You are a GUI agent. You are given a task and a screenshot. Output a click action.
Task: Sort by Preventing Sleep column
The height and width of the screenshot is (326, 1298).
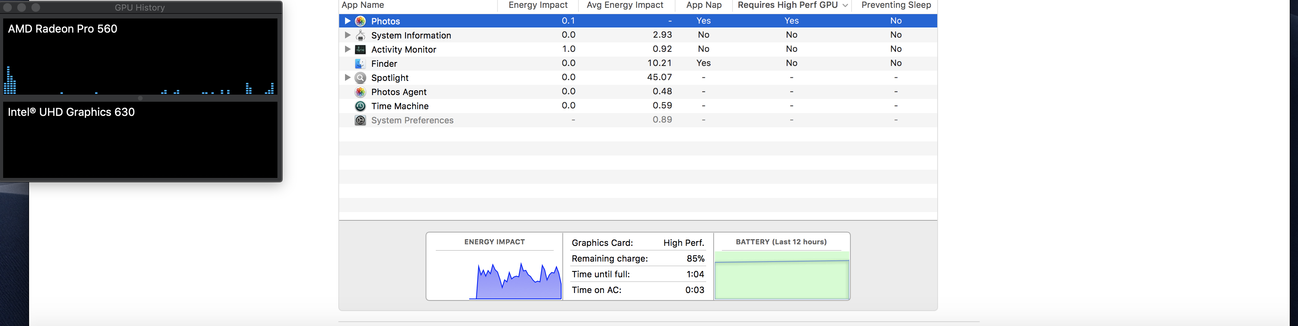(896, 5)
